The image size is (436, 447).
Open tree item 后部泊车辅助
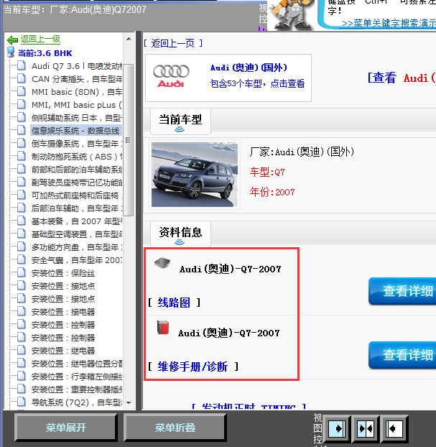tap(77, 208)
